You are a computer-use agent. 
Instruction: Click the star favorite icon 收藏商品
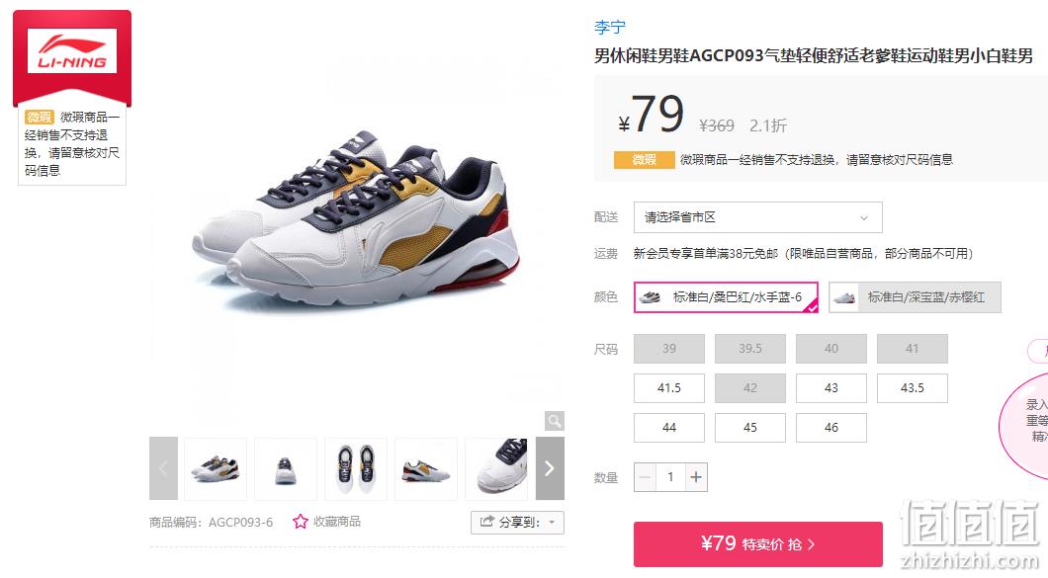click(301, 522)
